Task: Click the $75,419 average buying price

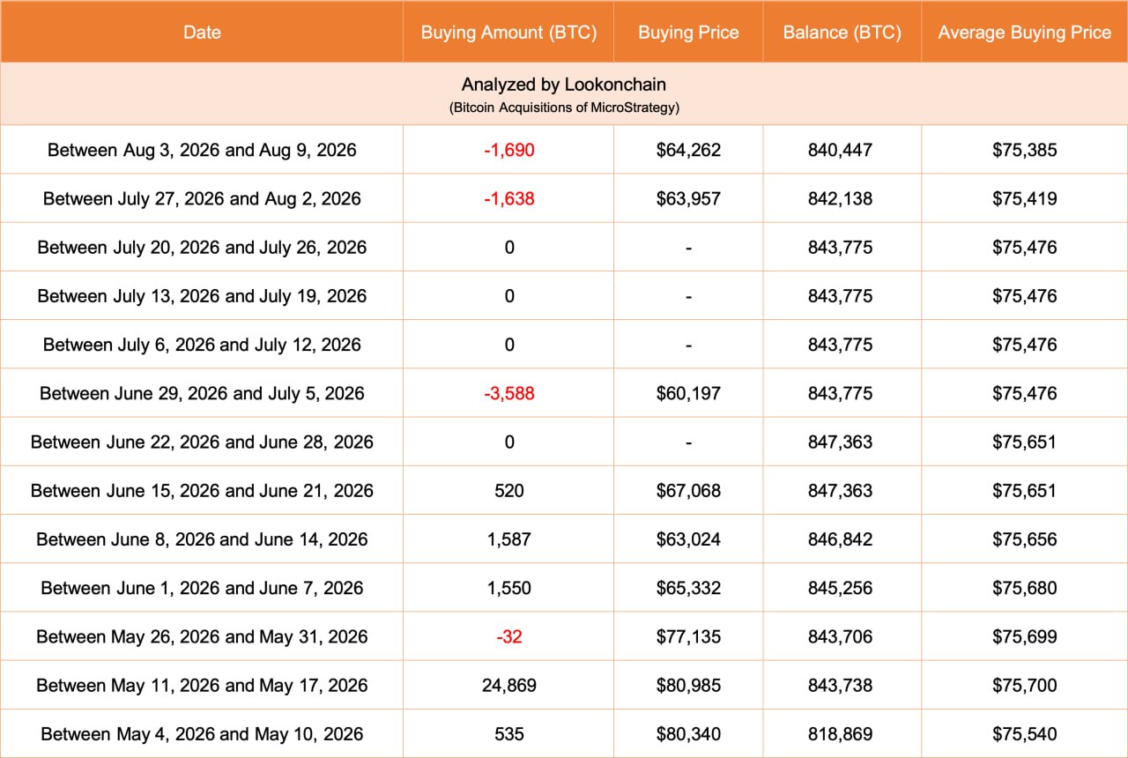Action: (x=1025, y=198)
